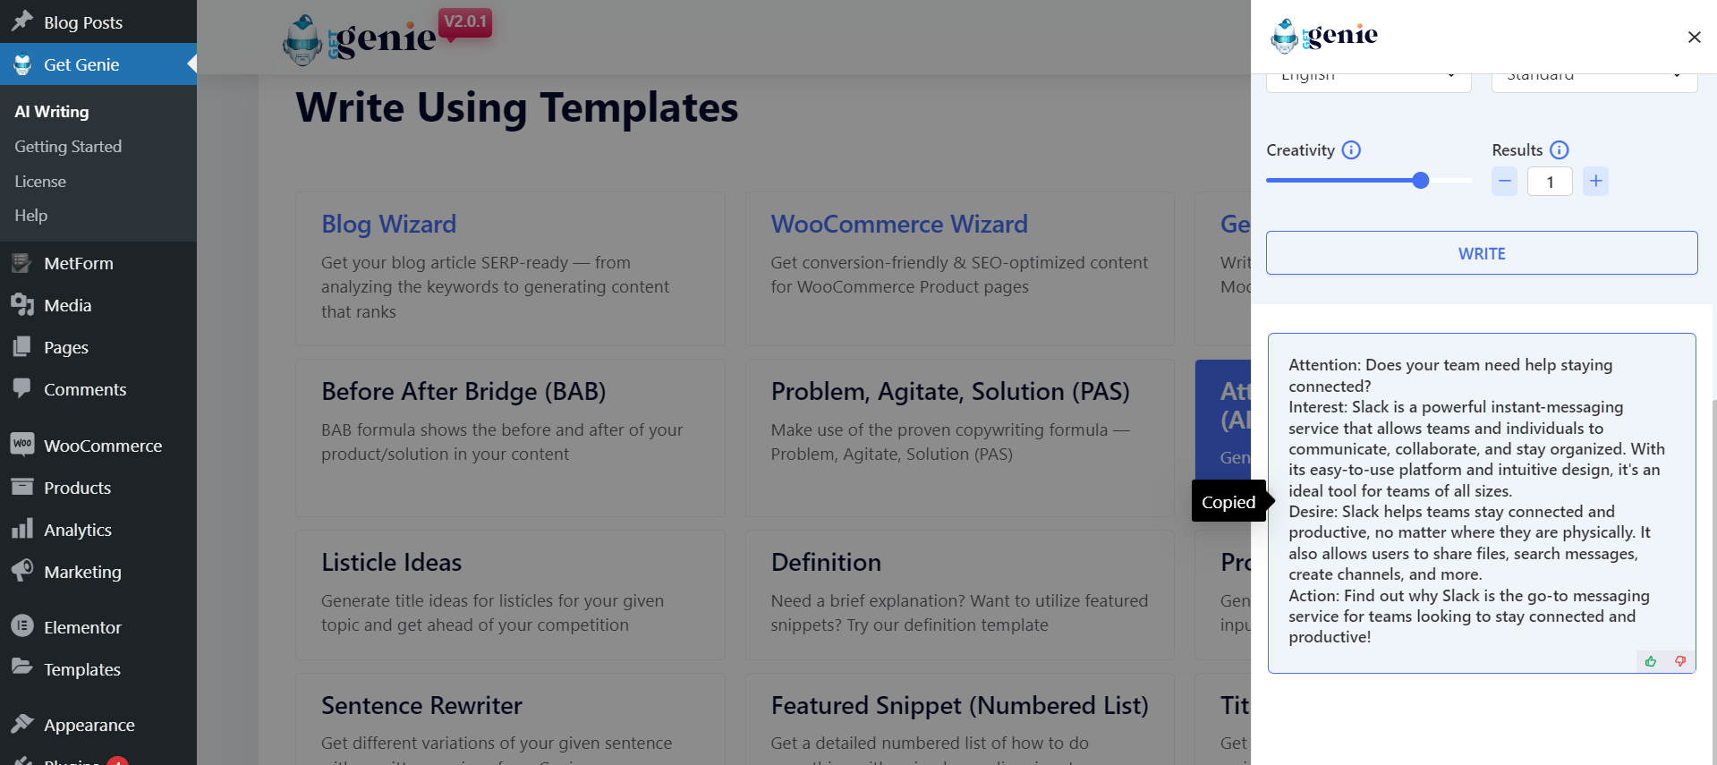1717x765 pixels.
Task: Click the thumbs down icon on generated result
Action: [x=1680, y=661]
